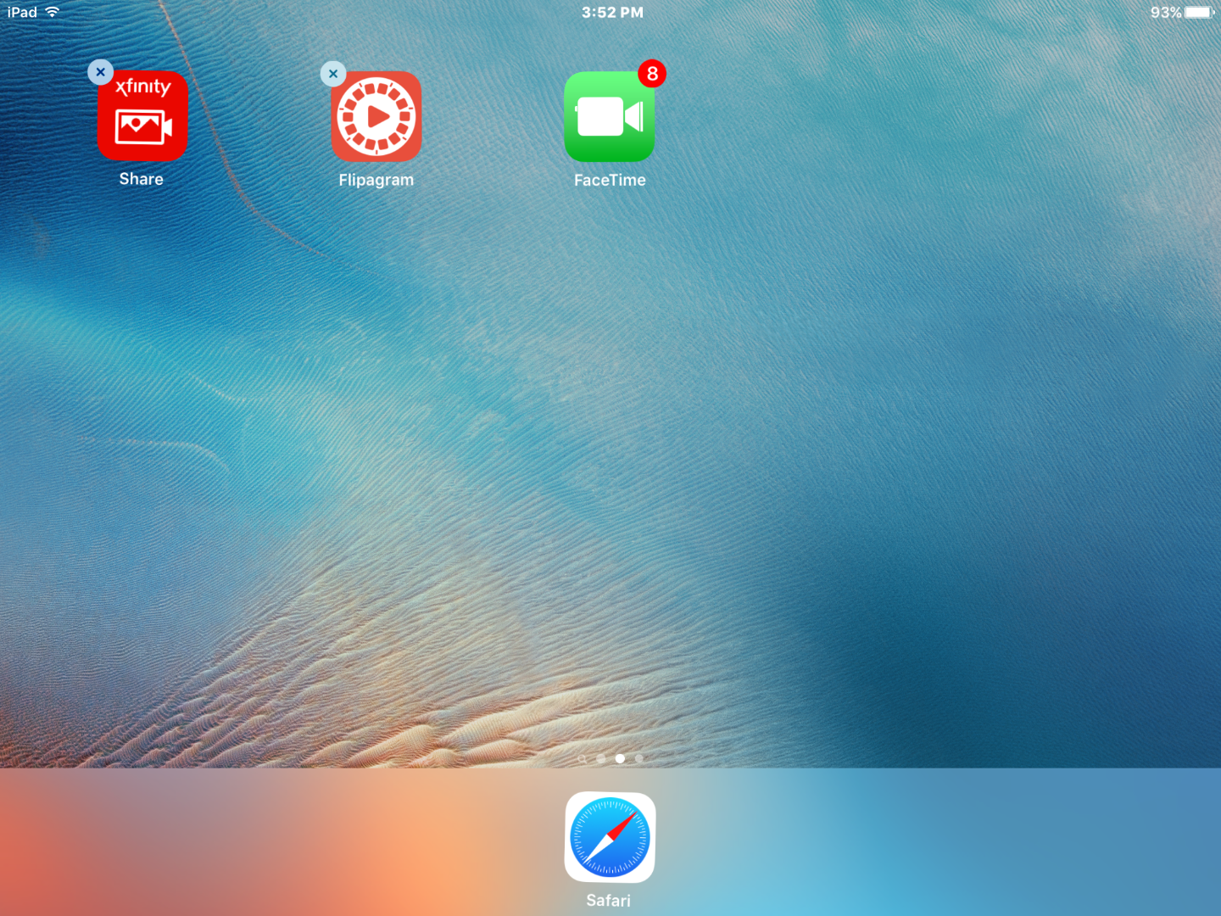Tap the Wi-Fi signal icon in status bar
The image size is (1221, 916).
pyautogui.click(x=53, y=12)
